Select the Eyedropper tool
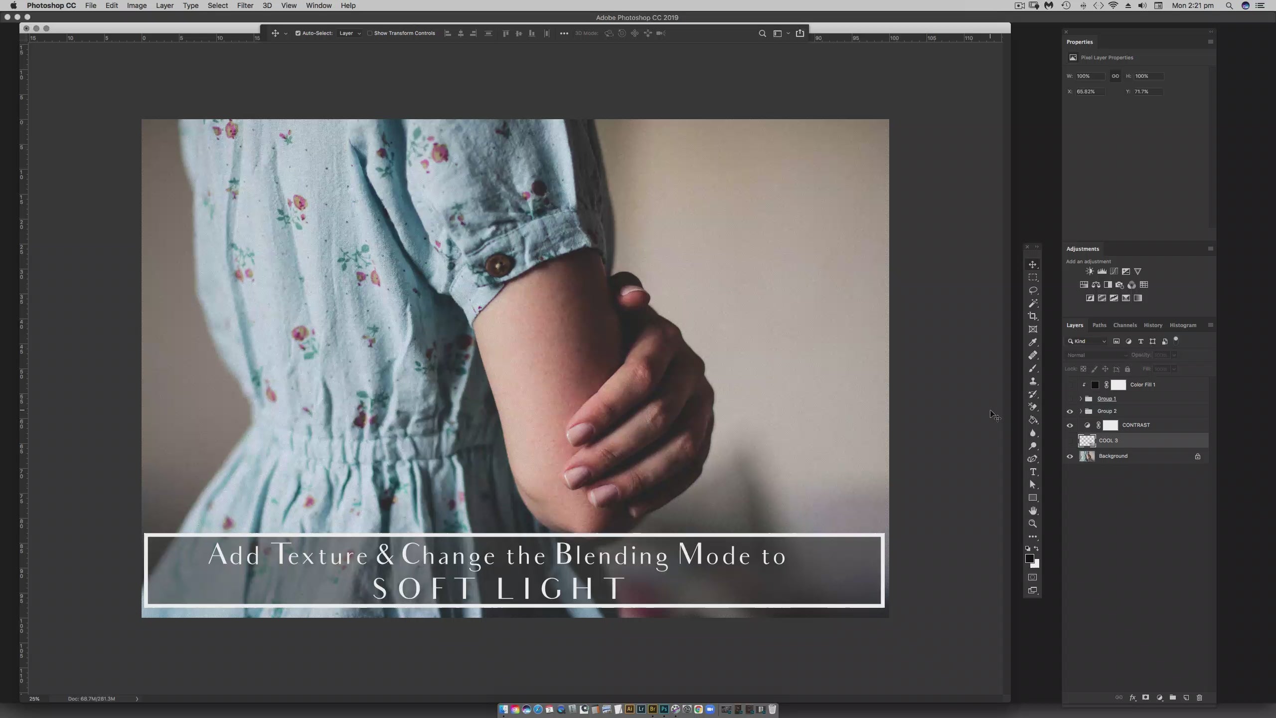Viewport: 1276px width, 718px height. tap(1033, 342)
